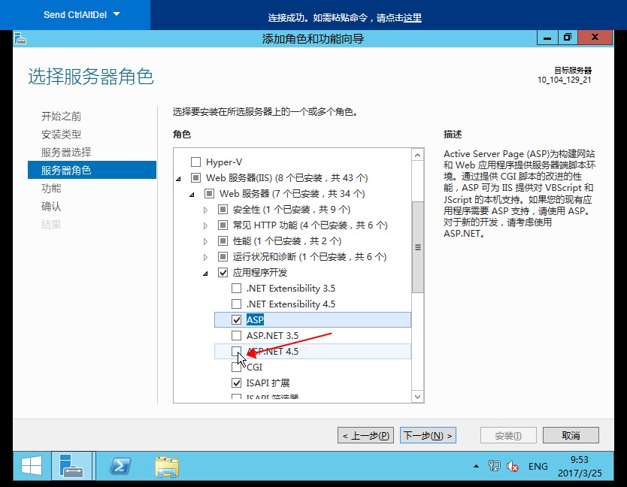This screenshot has height=487, width=627.
Task: Select the ISAPI 扩展 row label
Action: pyautogui.click(x=268, y=383)
